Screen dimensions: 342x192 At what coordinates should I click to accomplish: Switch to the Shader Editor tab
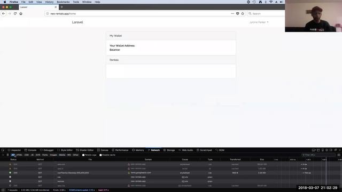(85, 150)
